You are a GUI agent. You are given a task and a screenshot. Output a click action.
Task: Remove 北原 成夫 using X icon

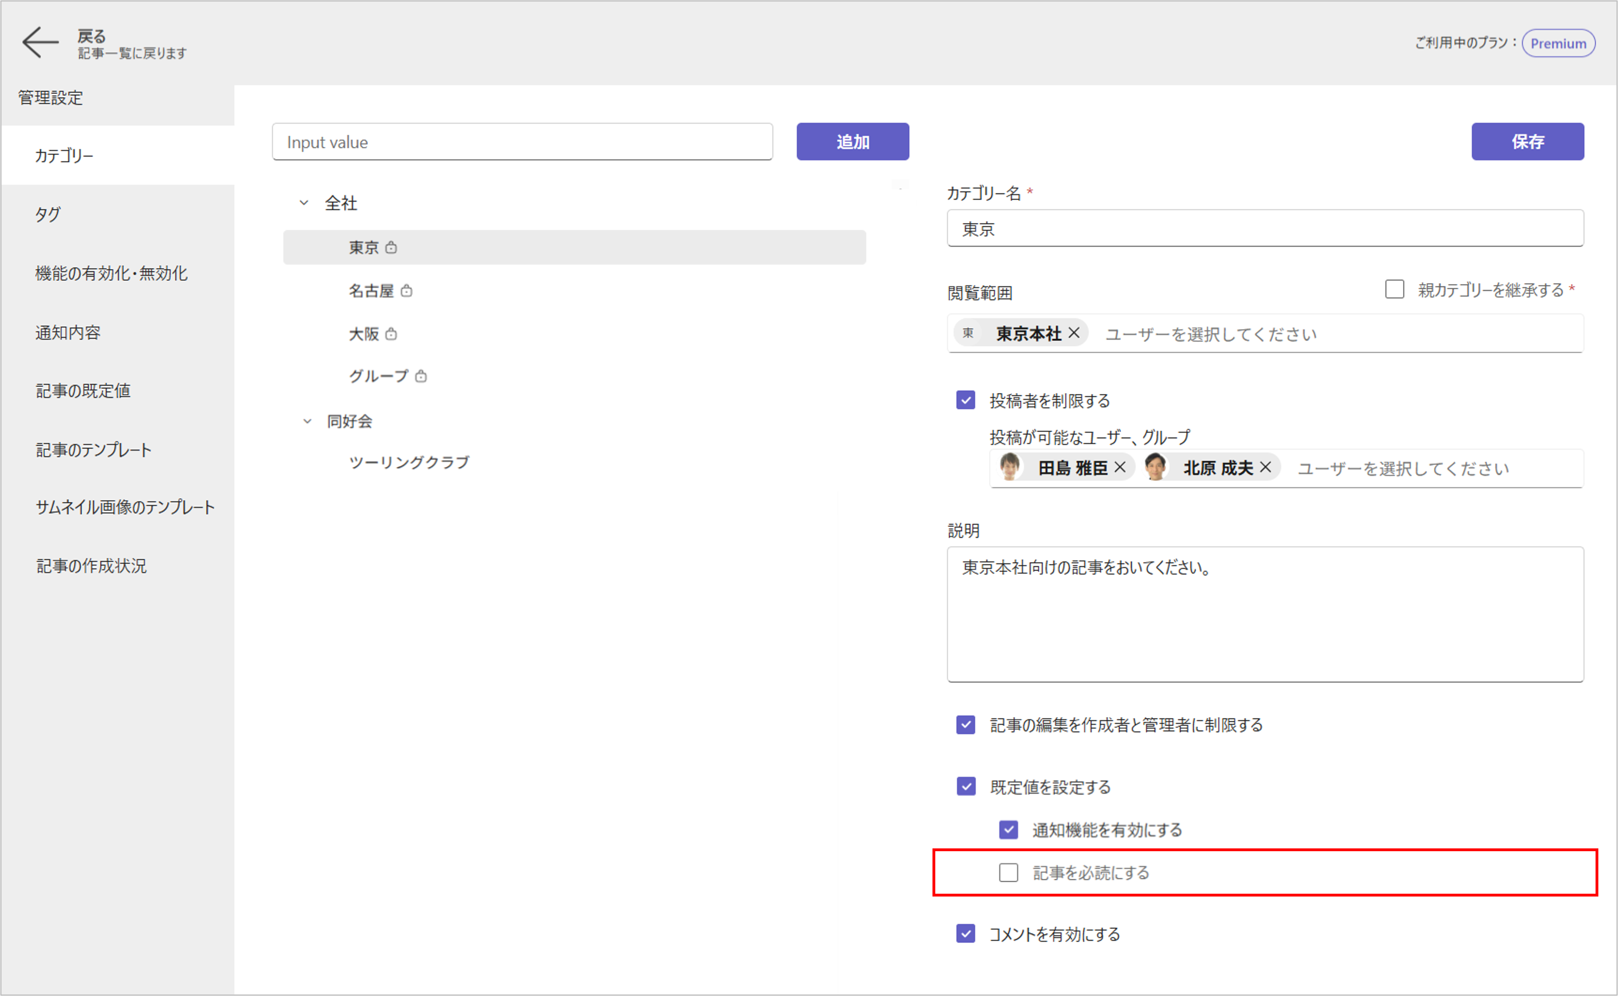click(1265, 468)
